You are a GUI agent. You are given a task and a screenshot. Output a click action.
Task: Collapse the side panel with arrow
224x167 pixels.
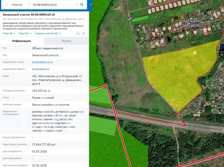91,5
